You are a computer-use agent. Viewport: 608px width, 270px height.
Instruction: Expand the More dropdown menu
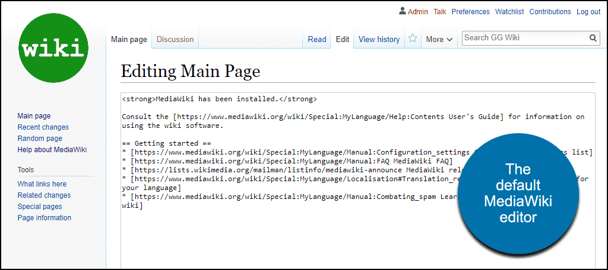click(439, 40)
